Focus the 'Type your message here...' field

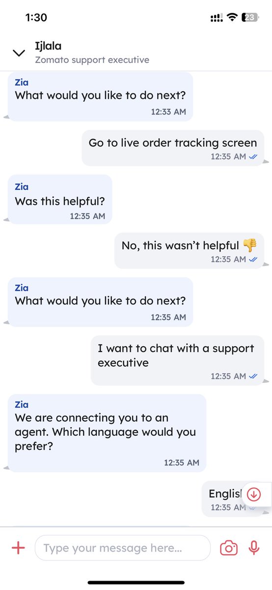pyautogui.click(x=123, y=548)
